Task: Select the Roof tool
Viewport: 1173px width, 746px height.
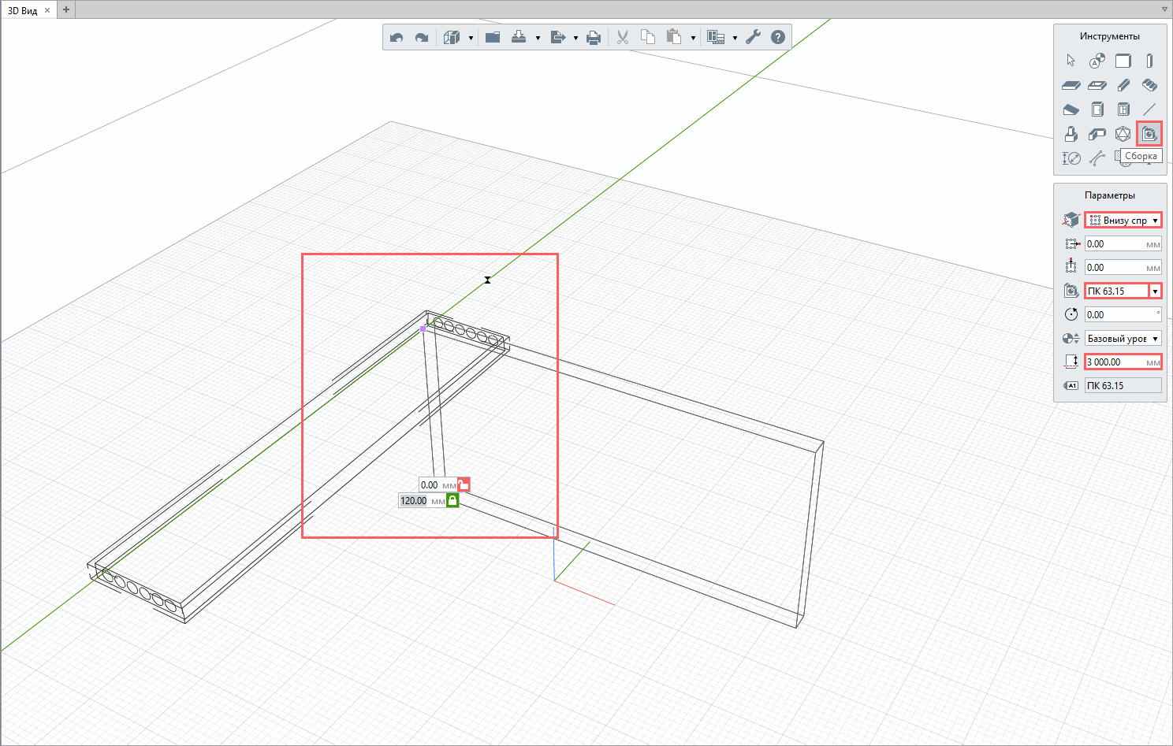Action: coord(1071,109)
